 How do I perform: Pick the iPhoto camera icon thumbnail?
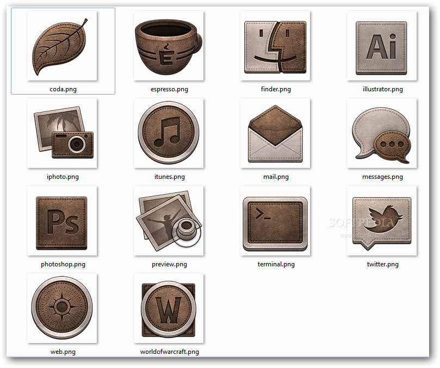62,134
